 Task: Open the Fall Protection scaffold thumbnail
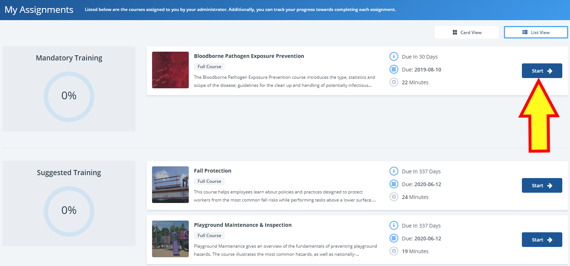tap(170, 185)
